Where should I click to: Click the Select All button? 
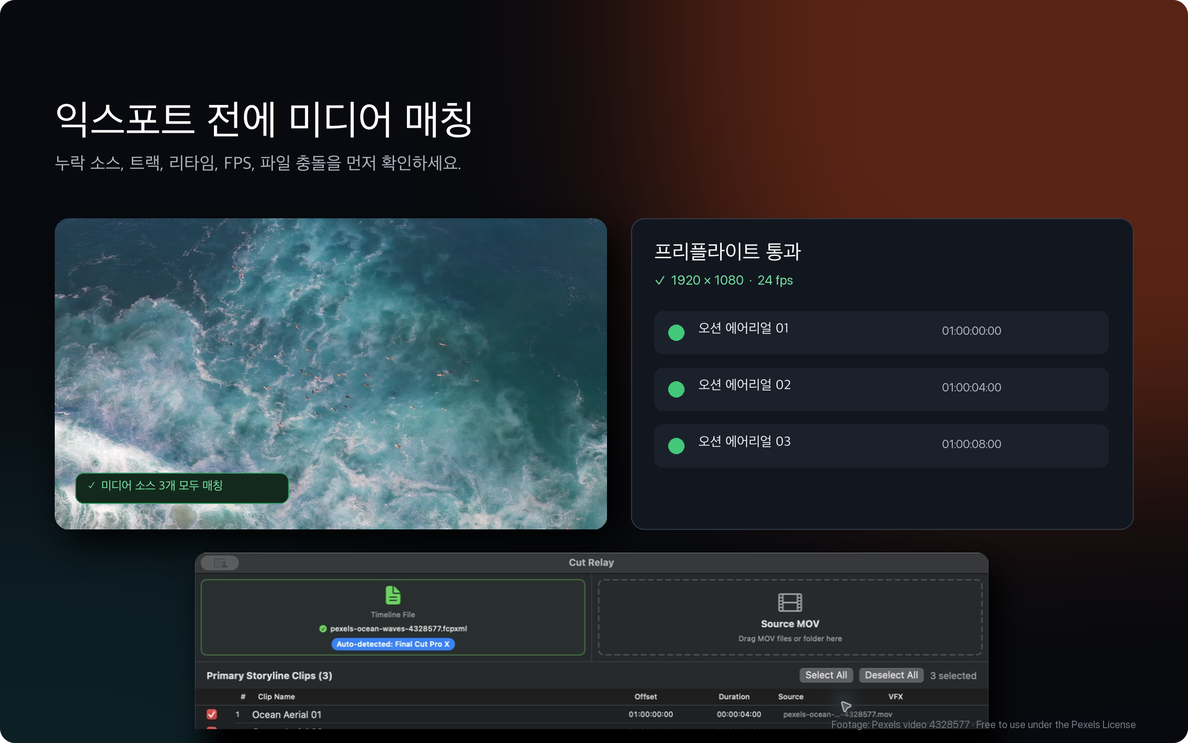[x=826, y=675]
